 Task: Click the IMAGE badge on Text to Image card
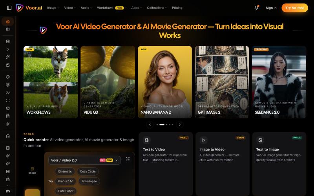click(x=297, y=138)
